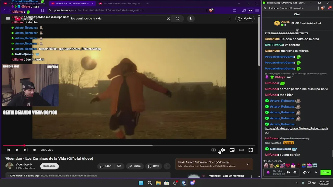Toggle the 7TV emotes icon in chat box

pyautogui.click(x=288, y=172)
